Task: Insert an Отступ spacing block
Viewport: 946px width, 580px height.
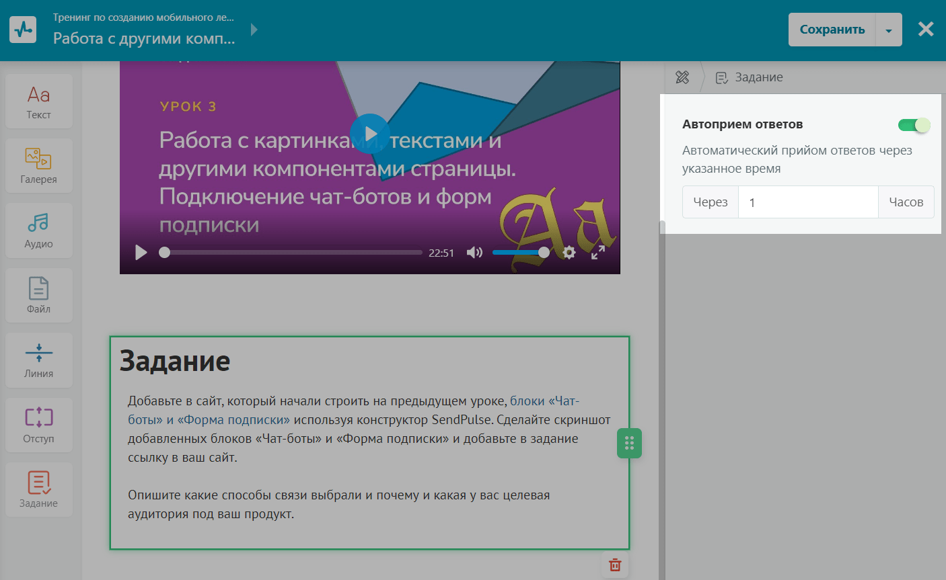Action: pos(38,425)
